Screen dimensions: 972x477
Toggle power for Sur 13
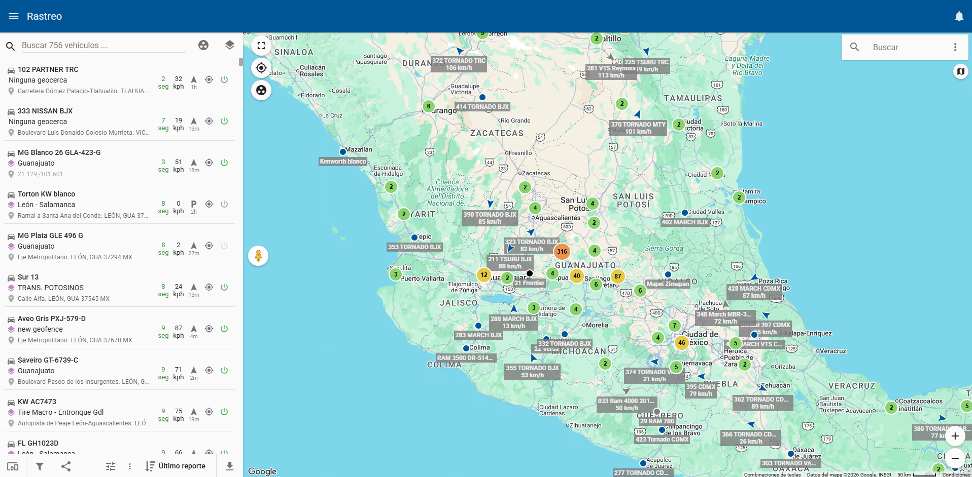pos(224,287)
